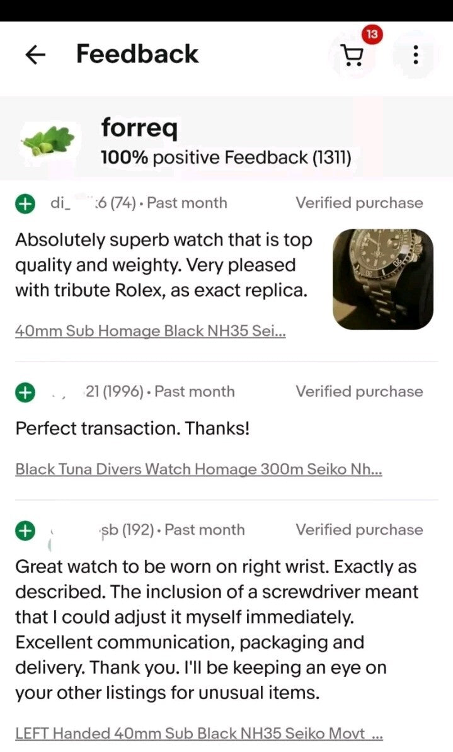Tap the back arrow icon
Screen dimensions: 453x752
(35, 55)
